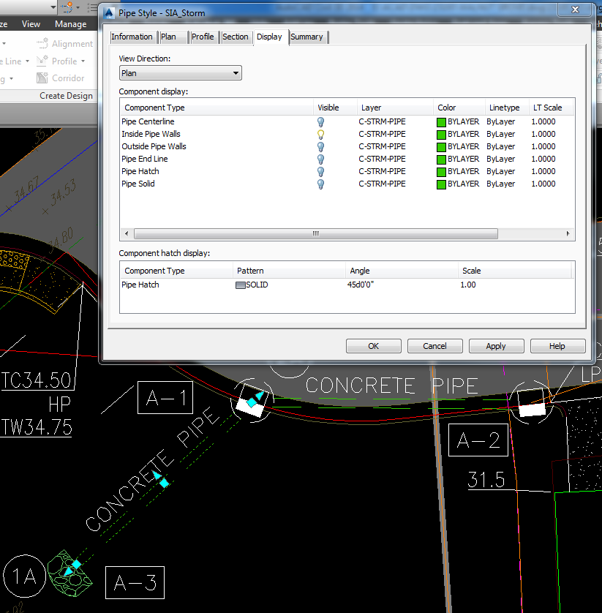Click LT Scale value for Inside Pipe Walls
This screenshot has height=613, width=602.
[x=543, y=134]
